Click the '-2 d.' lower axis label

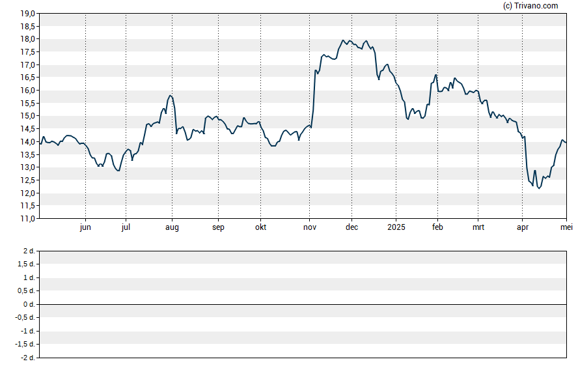tap(28, 358)
